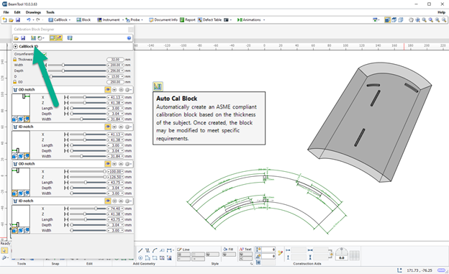This screenshot has height=274, width=449.
Task: Open Document Info
Action: coord(163,19)
